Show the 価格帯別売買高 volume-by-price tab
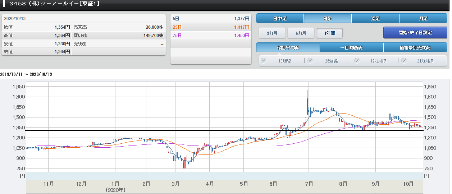The width and height of the screenshot is (452, 194). pyautogui.click(x=415, y=47)
